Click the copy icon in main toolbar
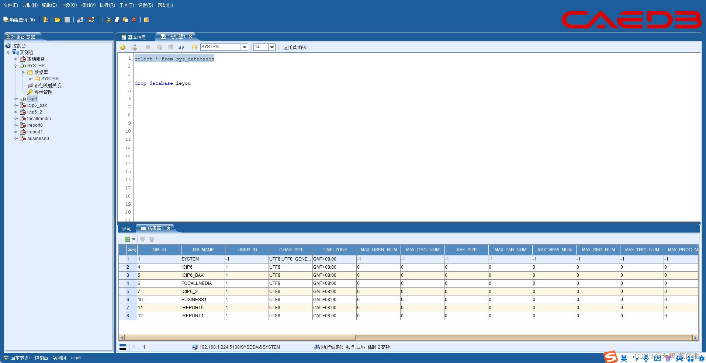 pyautogui.click(x=117, y=20)
